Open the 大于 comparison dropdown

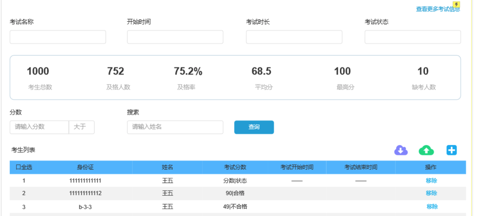pyautogui.click(x=81, y=127)
